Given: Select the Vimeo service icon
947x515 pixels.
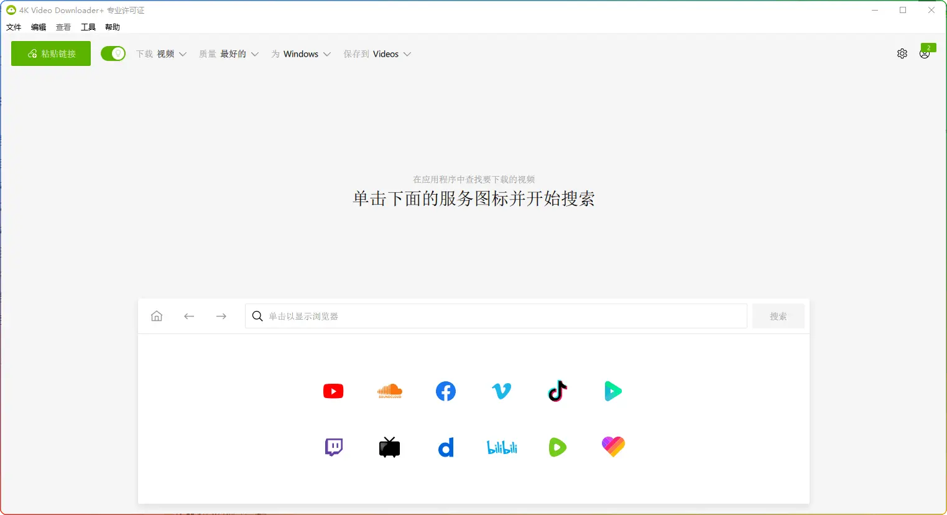Looking at the screenshot, I should pos(501,391).
